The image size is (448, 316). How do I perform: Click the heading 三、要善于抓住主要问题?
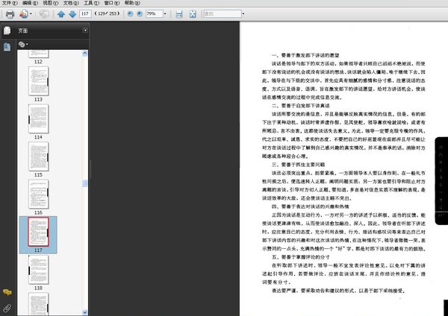pos(298,165)
